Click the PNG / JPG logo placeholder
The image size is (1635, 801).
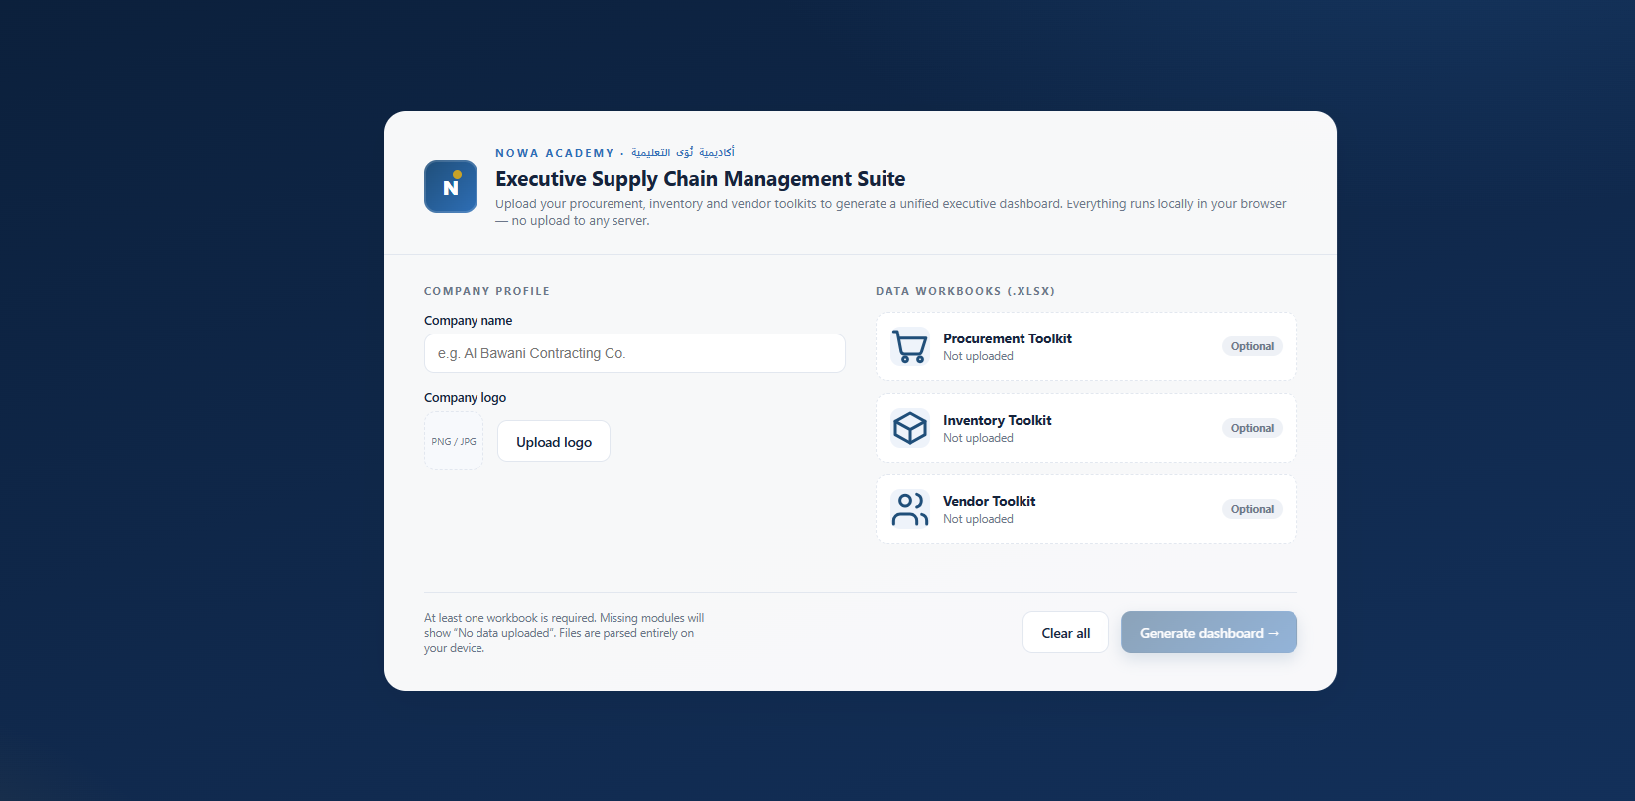pos(454,441)
